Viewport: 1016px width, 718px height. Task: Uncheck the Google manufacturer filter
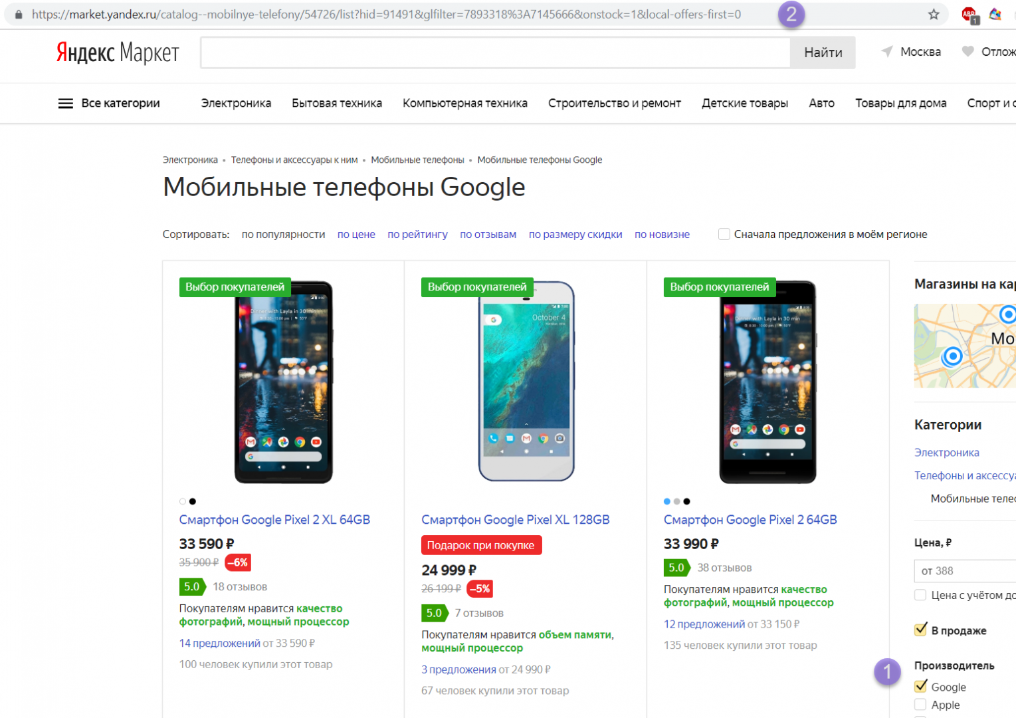(x=920, y=687)
